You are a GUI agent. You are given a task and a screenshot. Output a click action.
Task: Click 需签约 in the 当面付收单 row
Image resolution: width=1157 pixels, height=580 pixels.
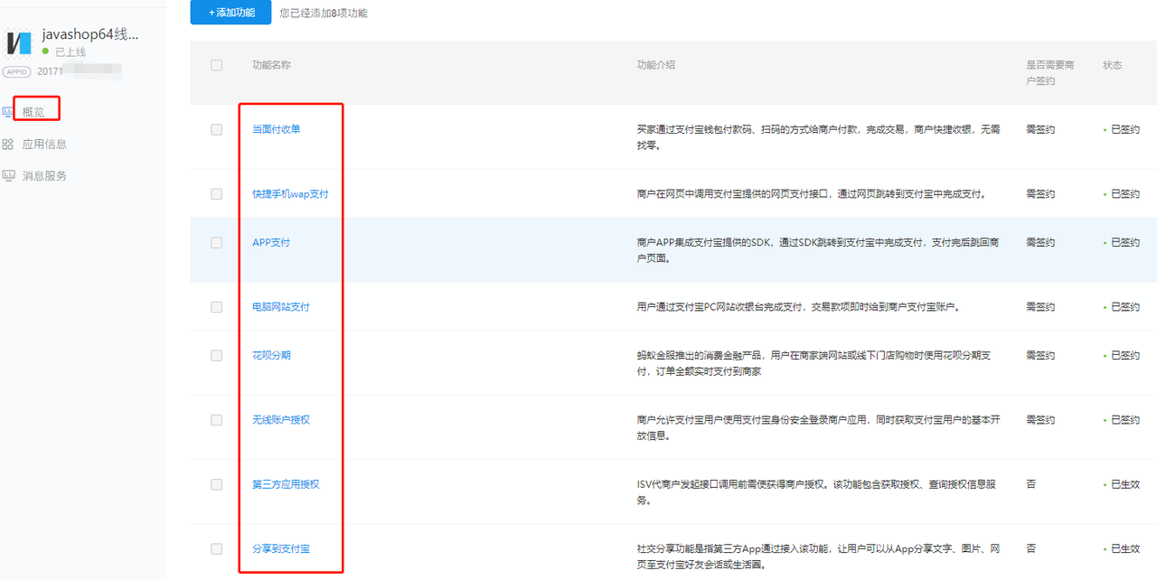point(1040,129)
